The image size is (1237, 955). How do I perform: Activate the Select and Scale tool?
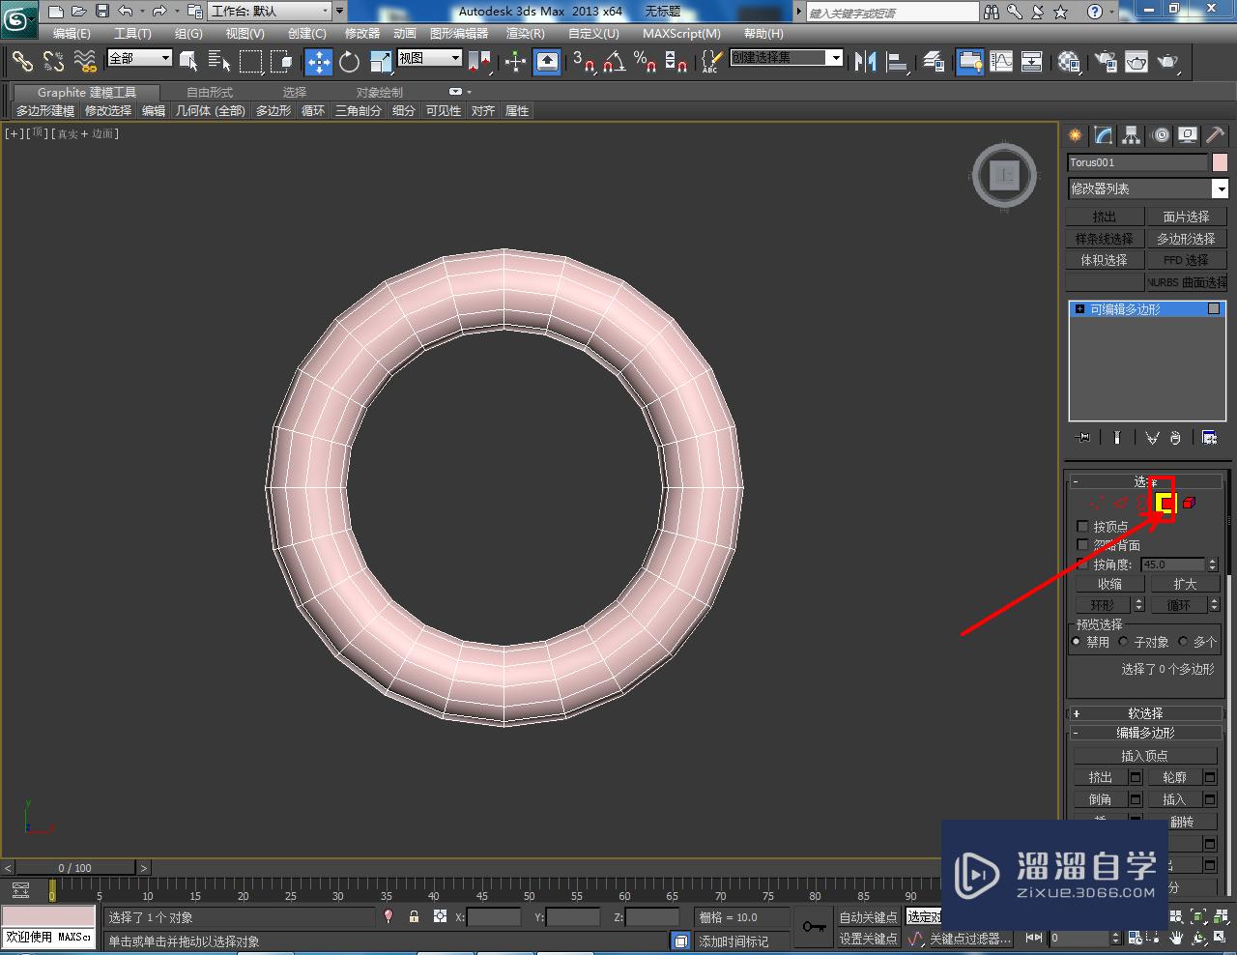coord(381,62)
